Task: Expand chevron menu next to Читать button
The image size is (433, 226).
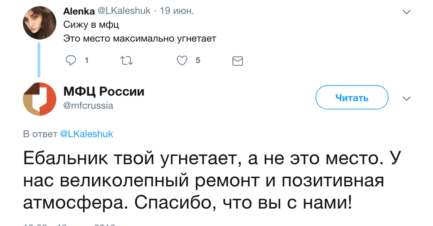Action: pyautogui.click(x=406, y=99)
